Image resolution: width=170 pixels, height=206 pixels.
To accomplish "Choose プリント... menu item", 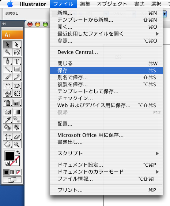I will click(106, 190).
